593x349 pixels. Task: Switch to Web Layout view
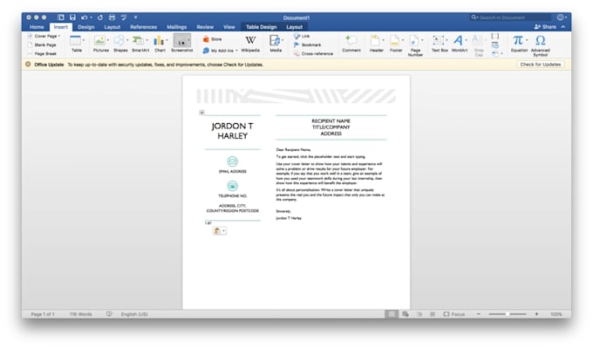coord(405,314)
